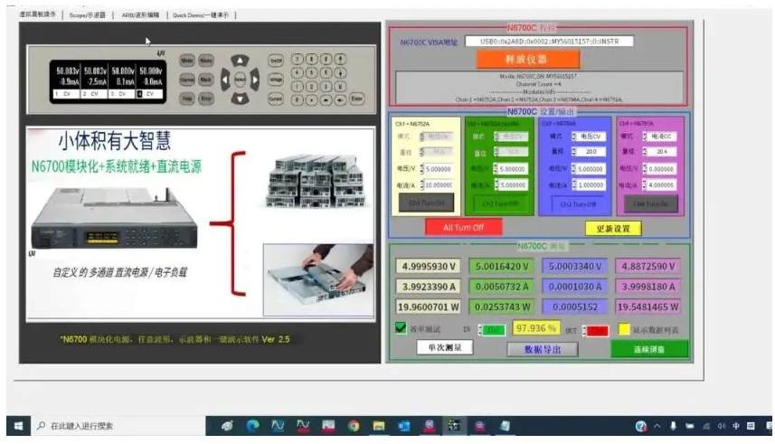Open Ch4 模式 mode selector showing 电流CC
This screenshot has height=444, width=775.
(661, 137)
